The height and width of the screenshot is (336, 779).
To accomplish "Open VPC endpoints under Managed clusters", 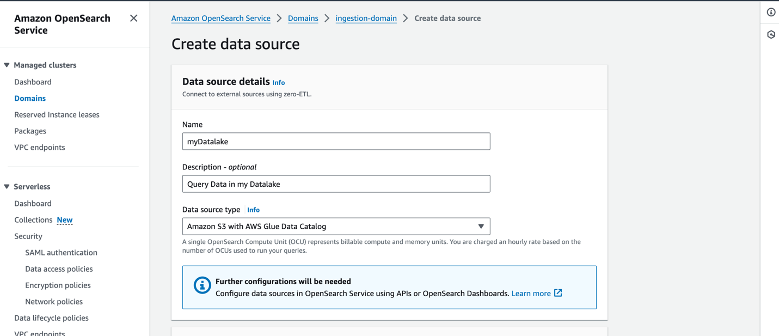I will coord(39,147).
